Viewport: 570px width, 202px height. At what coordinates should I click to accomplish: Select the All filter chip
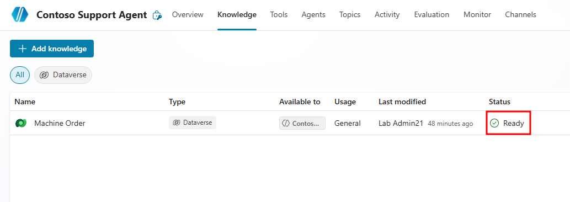pyautogui.click(x=20, y=75)
